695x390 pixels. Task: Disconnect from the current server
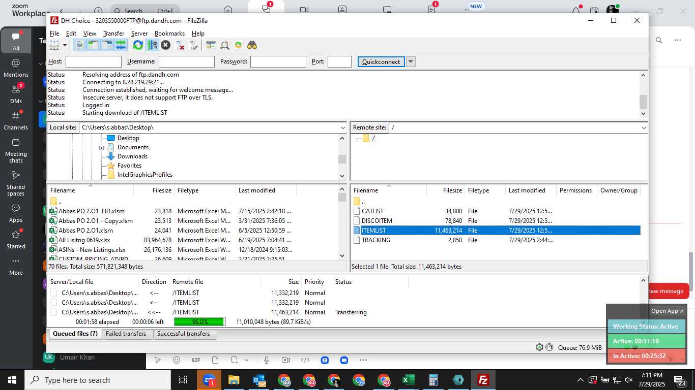pos(180,45)
